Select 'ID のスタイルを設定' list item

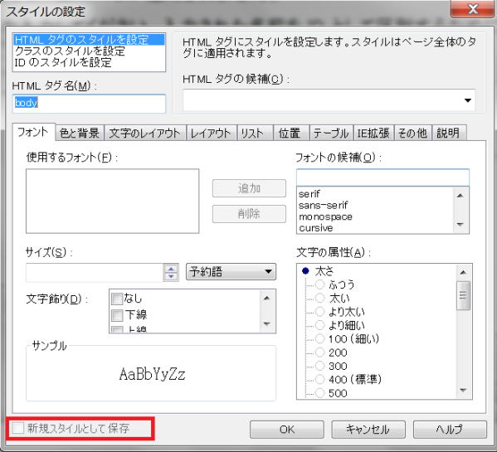tap(89, 62)
